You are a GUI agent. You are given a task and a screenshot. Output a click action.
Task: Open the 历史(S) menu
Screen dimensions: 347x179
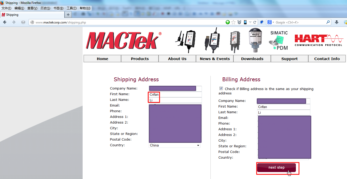[45, 8]
